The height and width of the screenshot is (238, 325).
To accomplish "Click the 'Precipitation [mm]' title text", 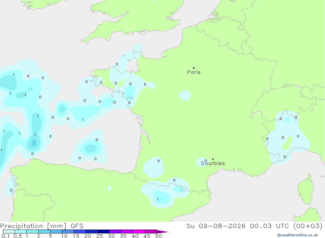I will tap(33, 226).
